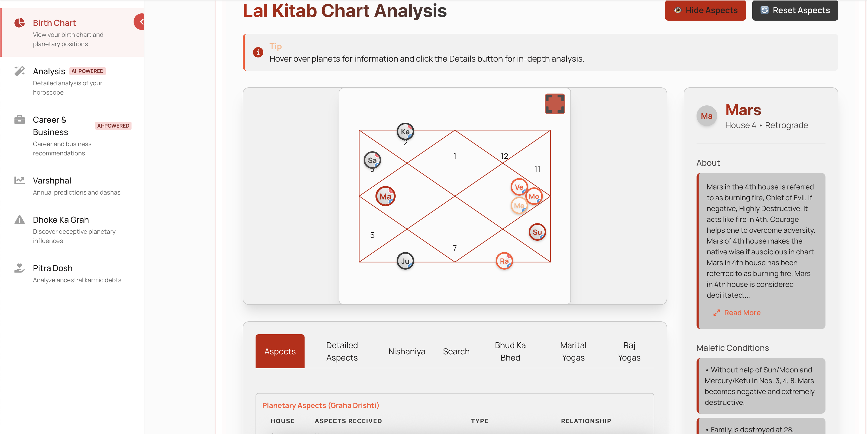Expand chart to fullscreen view
Screen dimensions: 867x434
coord(554,104)
